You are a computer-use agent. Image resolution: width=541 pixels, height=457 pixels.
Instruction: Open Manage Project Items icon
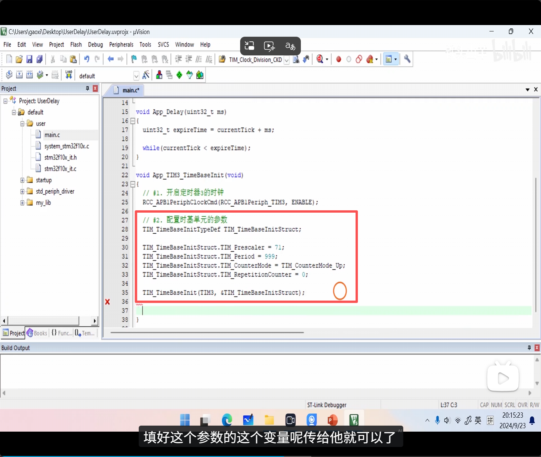coord(159,75)
